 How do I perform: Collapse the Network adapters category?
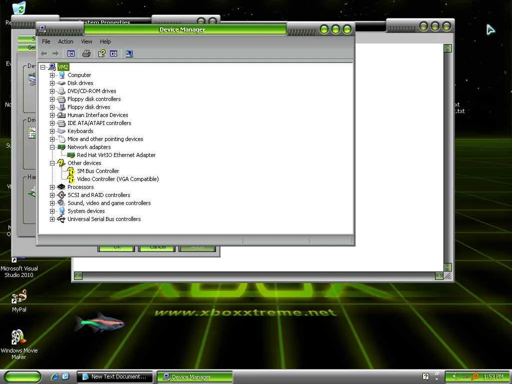[52, 147]
